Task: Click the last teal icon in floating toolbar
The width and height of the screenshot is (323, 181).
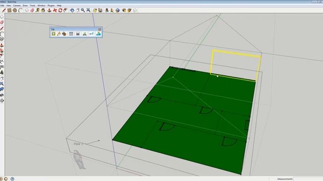Action: (98, 34)
